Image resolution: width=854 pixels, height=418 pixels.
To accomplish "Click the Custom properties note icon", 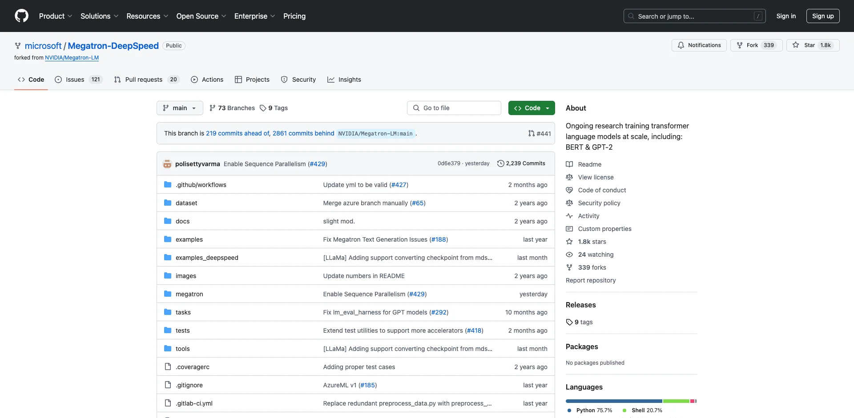I will (x=569, y=229).
